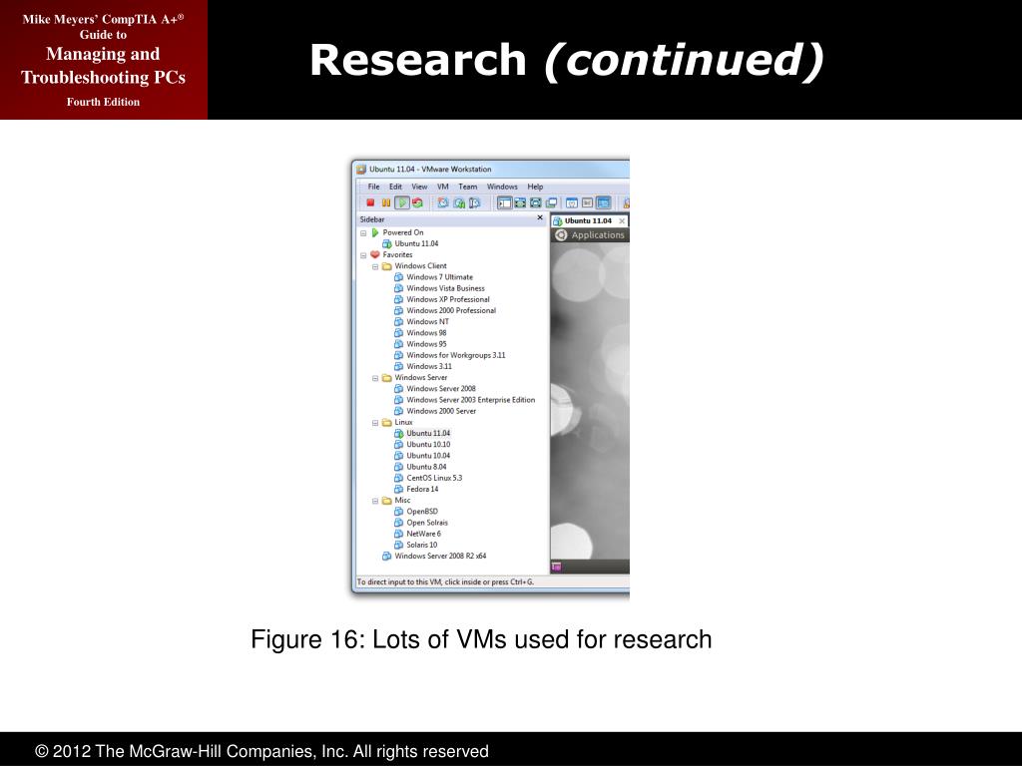Select the Windows NT VM

427,322
